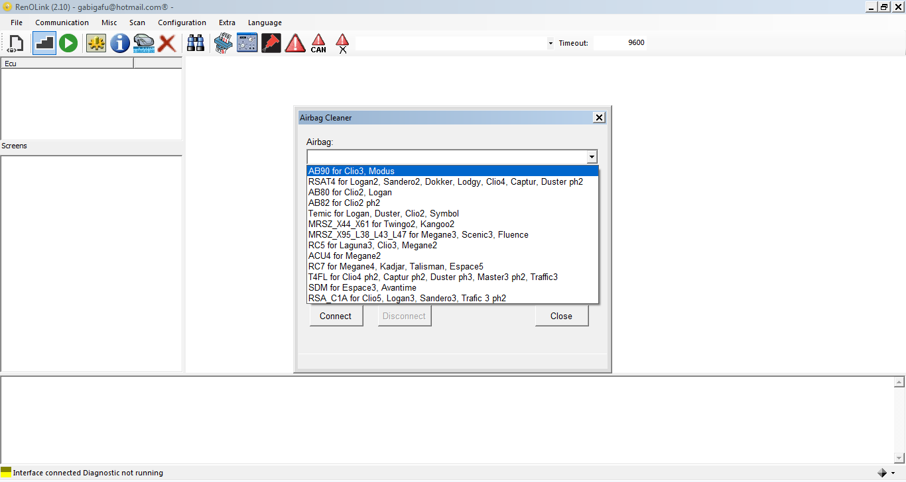Open the Misc menu
This screenshot has height=482, width=906.
point(109,23)
